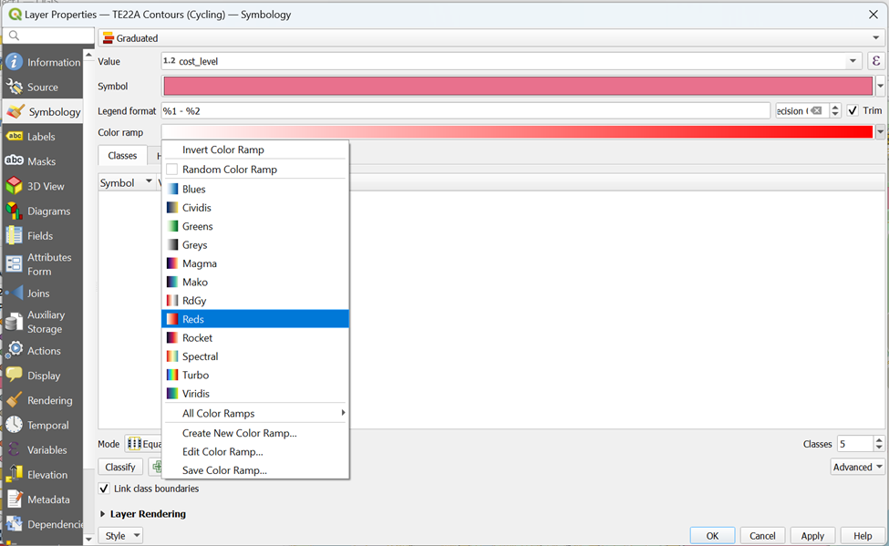889x546 pixels.
Task: Open the Labels section icon
Action: pyautogui.click(x=15, y=137)
